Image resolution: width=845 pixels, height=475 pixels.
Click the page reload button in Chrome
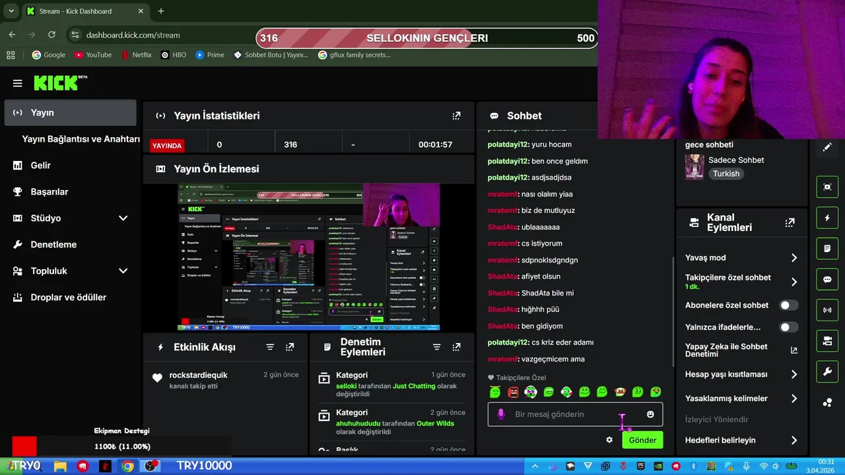tap(51, 35)
